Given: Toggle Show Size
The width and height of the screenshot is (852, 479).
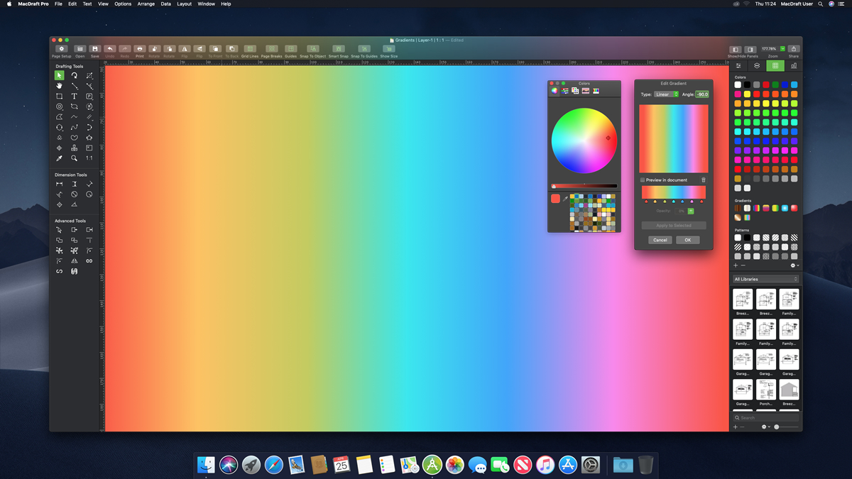Looking at the screenshot, I should (389, 49).
